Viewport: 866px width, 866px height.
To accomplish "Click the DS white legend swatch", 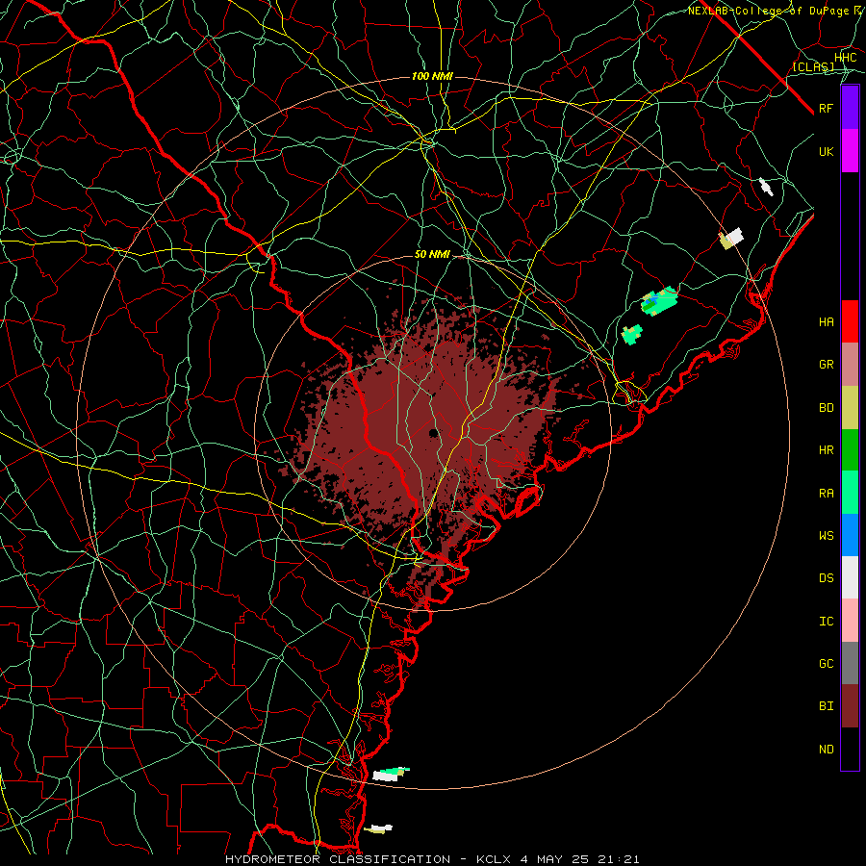I will (850, 577).
